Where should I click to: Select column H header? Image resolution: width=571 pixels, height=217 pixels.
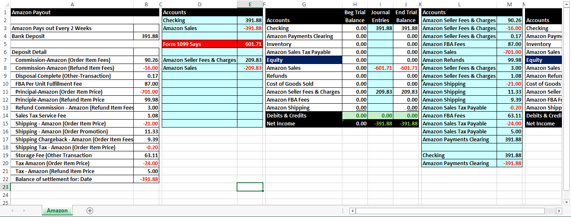pyautogui.click(x=355, y=4)
